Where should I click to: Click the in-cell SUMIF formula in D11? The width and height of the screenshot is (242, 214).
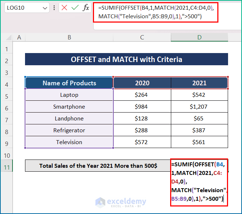(199, 182)
